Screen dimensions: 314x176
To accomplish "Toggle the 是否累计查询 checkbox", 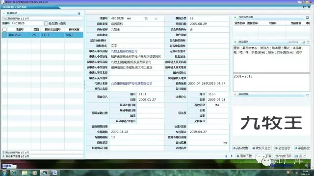I will click(x=46, y=23).
